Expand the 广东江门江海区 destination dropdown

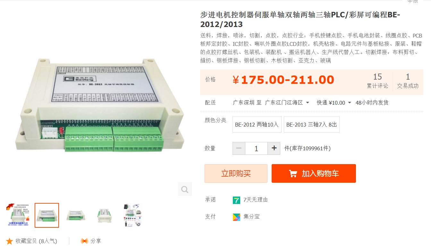tap(308, 103)
